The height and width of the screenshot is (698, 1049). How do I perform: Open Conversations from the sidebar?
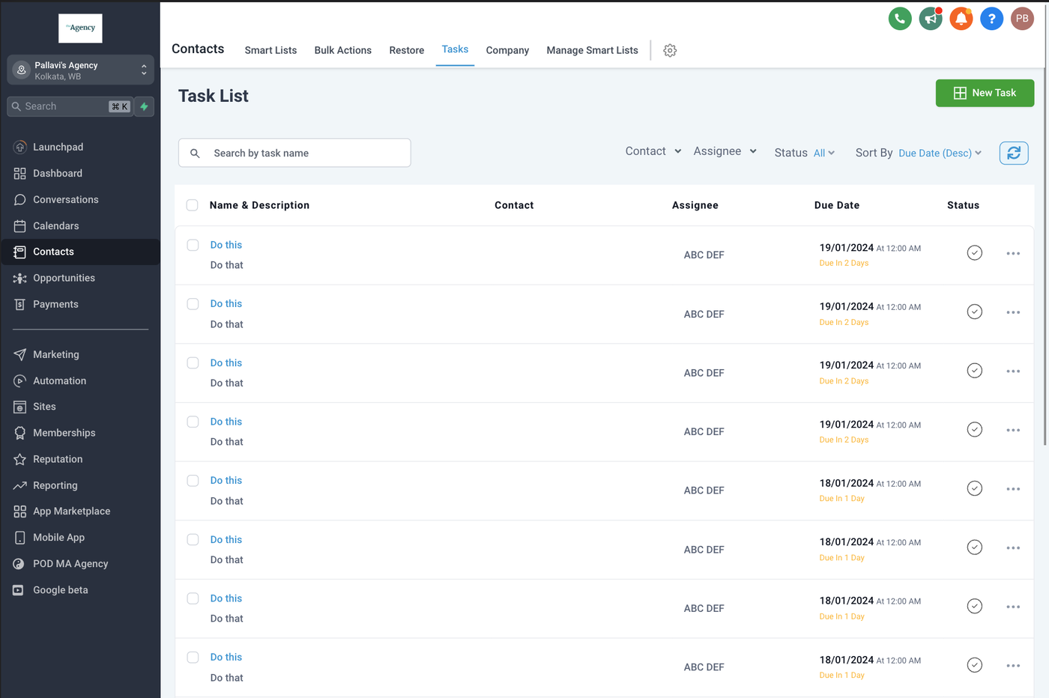65,199
